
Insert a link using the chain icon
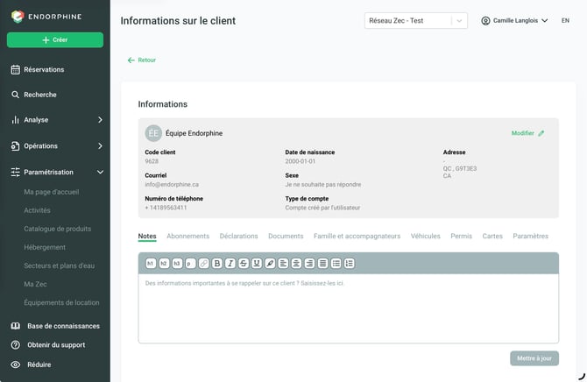click(x=203, y=263)
